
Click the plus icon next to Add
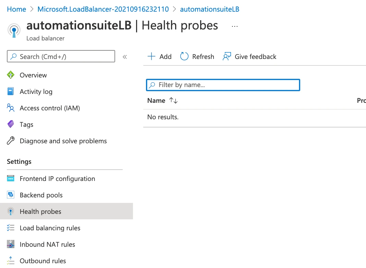pos(151,56)
